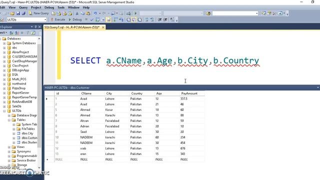Open the Find combo box dropdown arrow
Screen dimensions: 320x180
tap(256, 13)
